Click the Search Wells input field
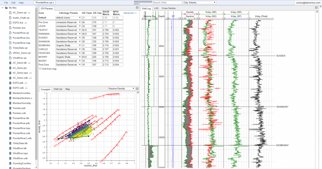 click(167, 3)
